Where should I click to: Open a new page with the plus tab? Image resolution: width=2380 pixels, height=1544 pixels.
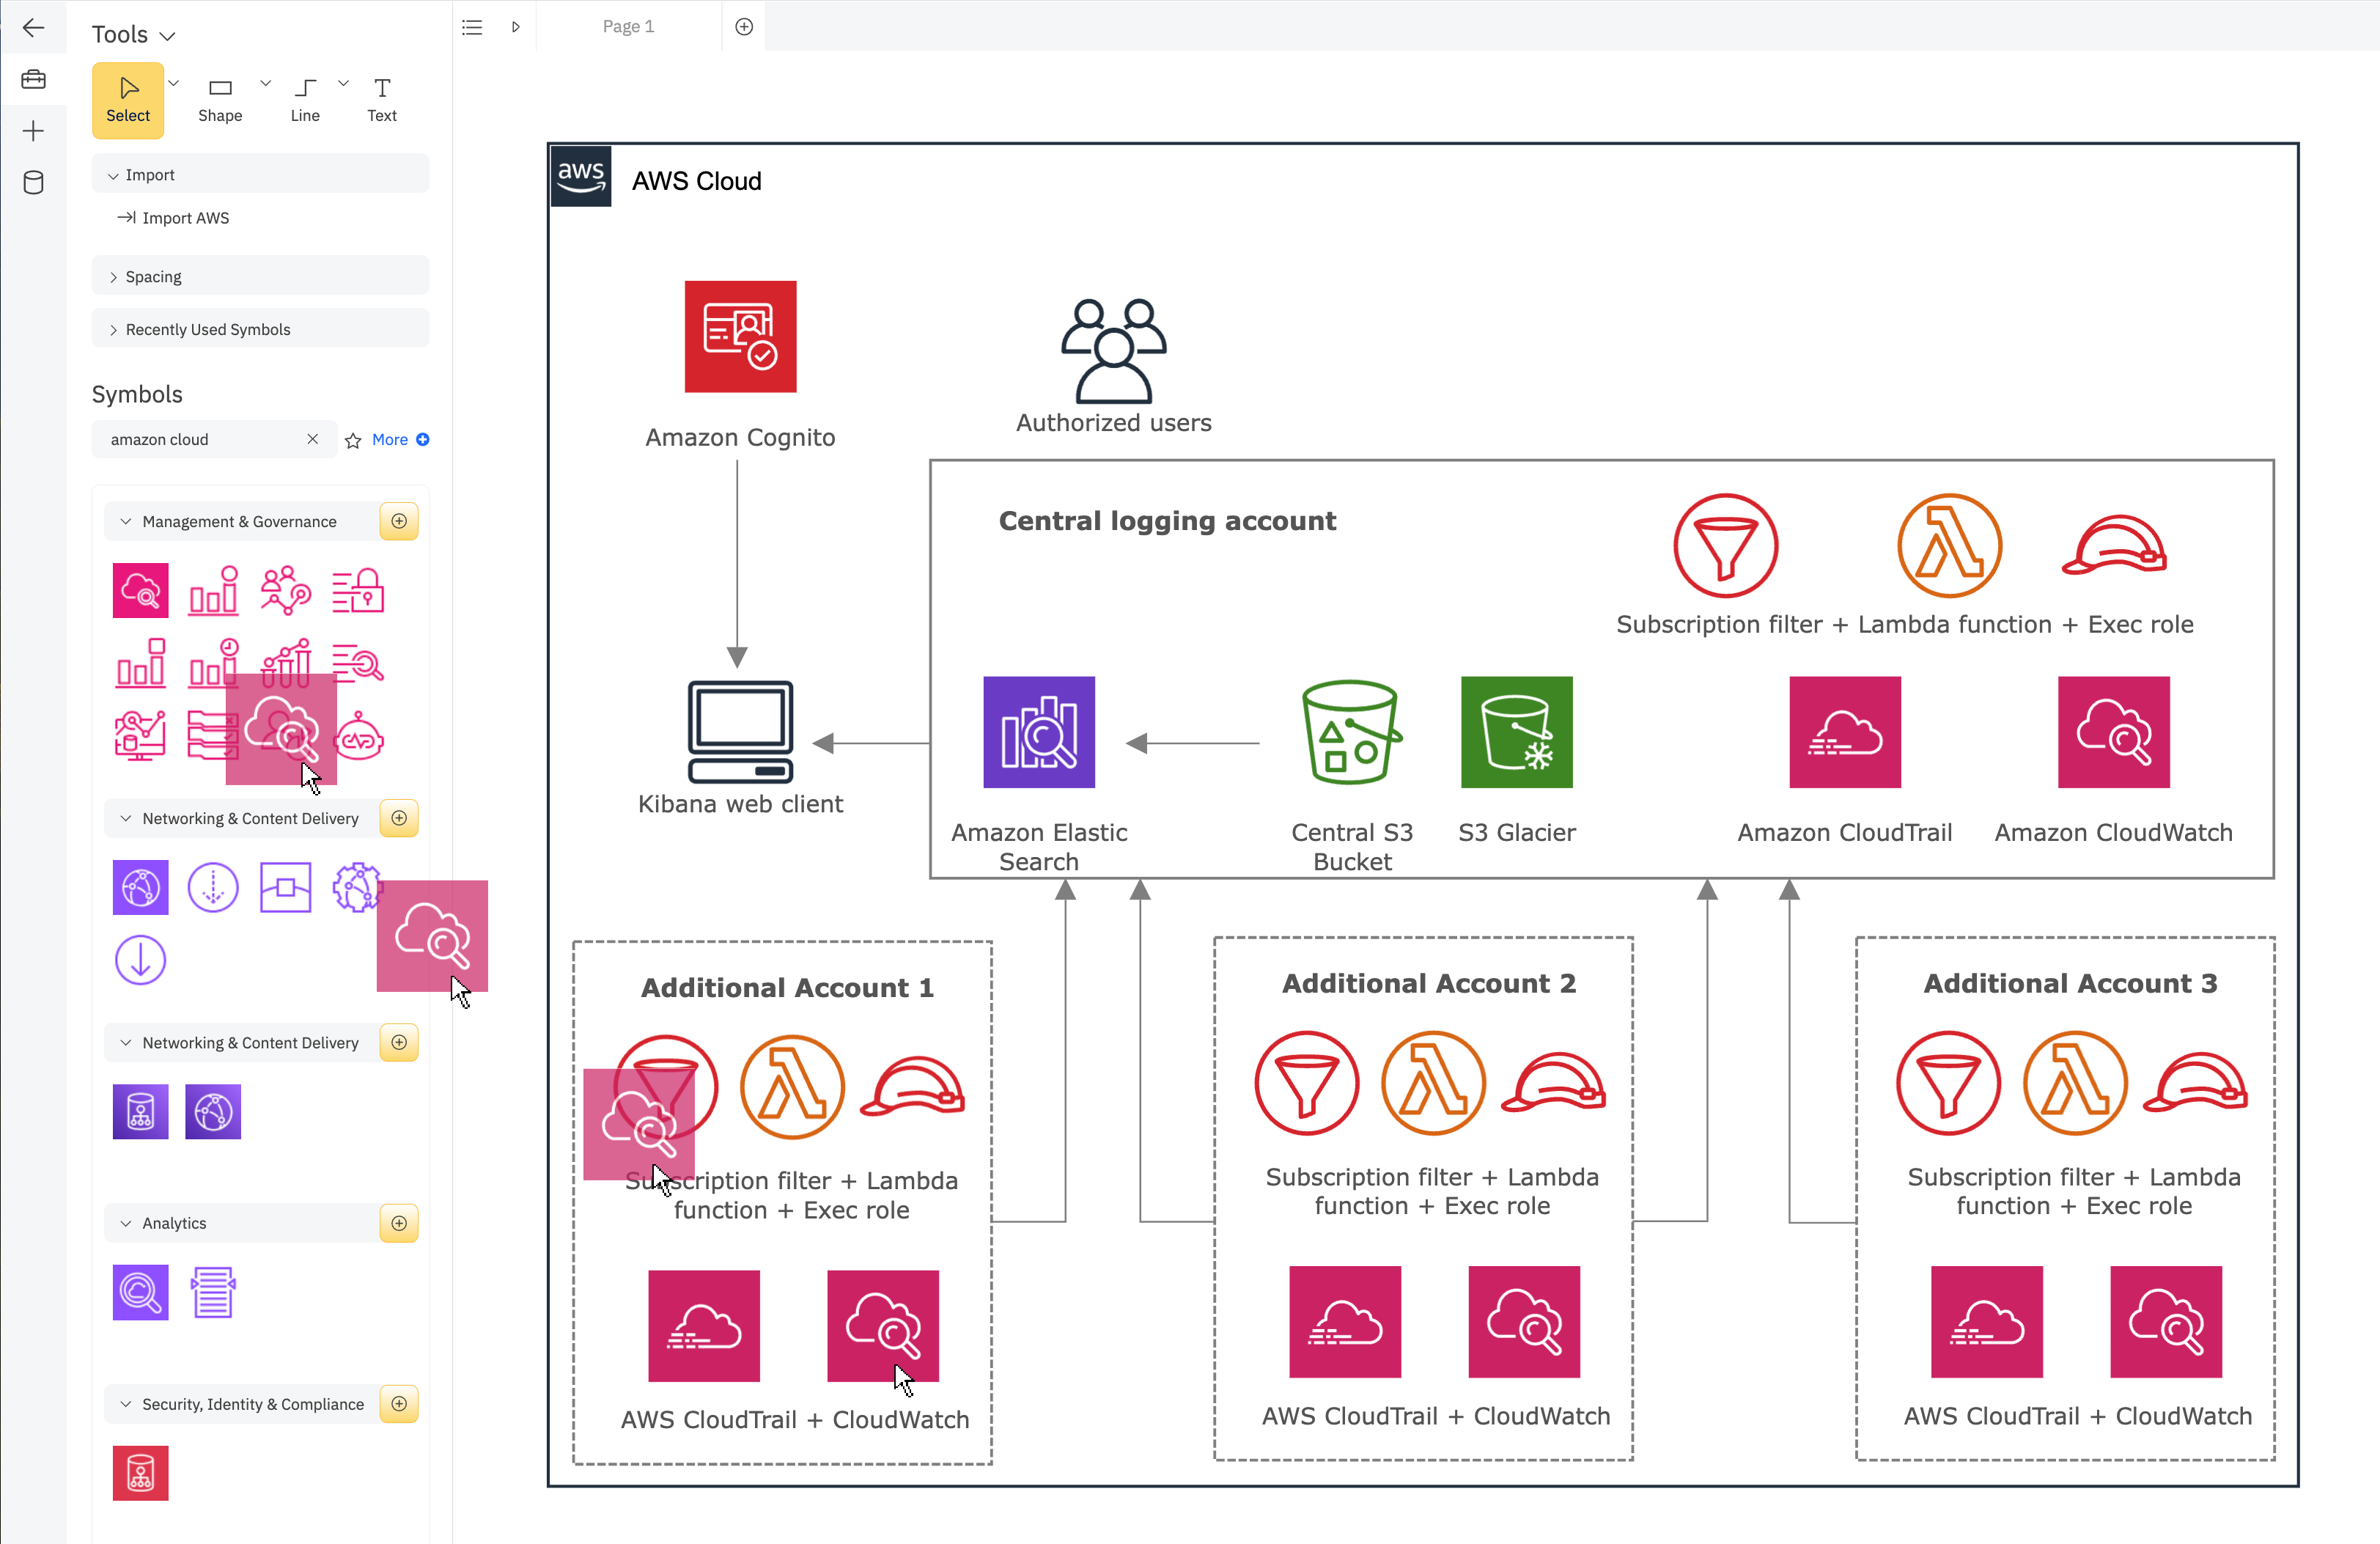[x=744, y=27]
